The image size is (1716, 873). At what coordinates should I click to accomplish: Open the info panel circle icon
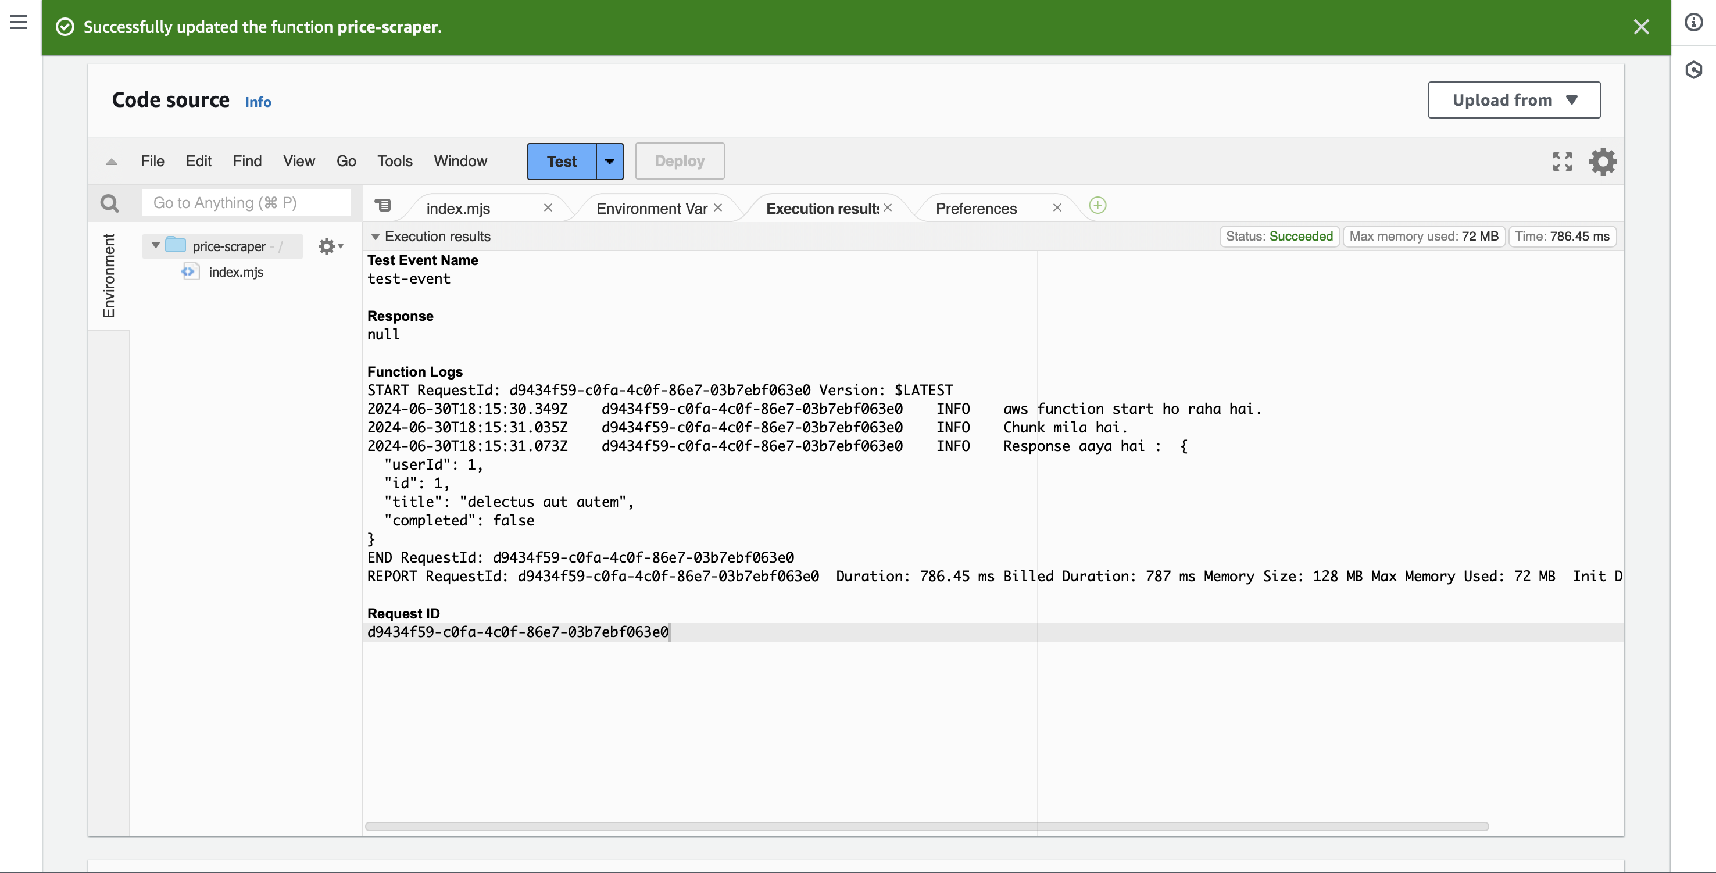1693,23
